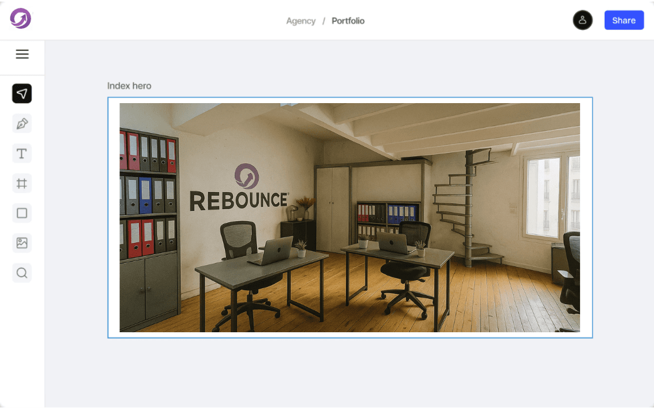The width and height of the screenshot is (654, 409).
Task: Select the Index hero frame label
Action: tap(129, 86)
